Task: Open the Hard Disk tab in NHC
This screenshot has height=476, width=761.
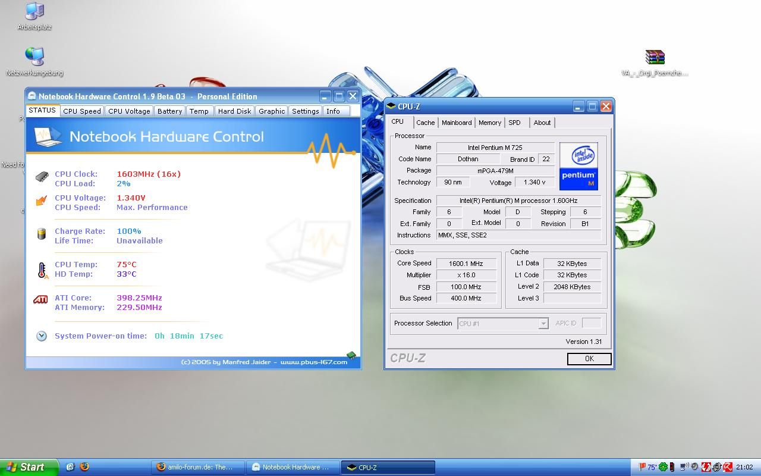Action: 234,111
